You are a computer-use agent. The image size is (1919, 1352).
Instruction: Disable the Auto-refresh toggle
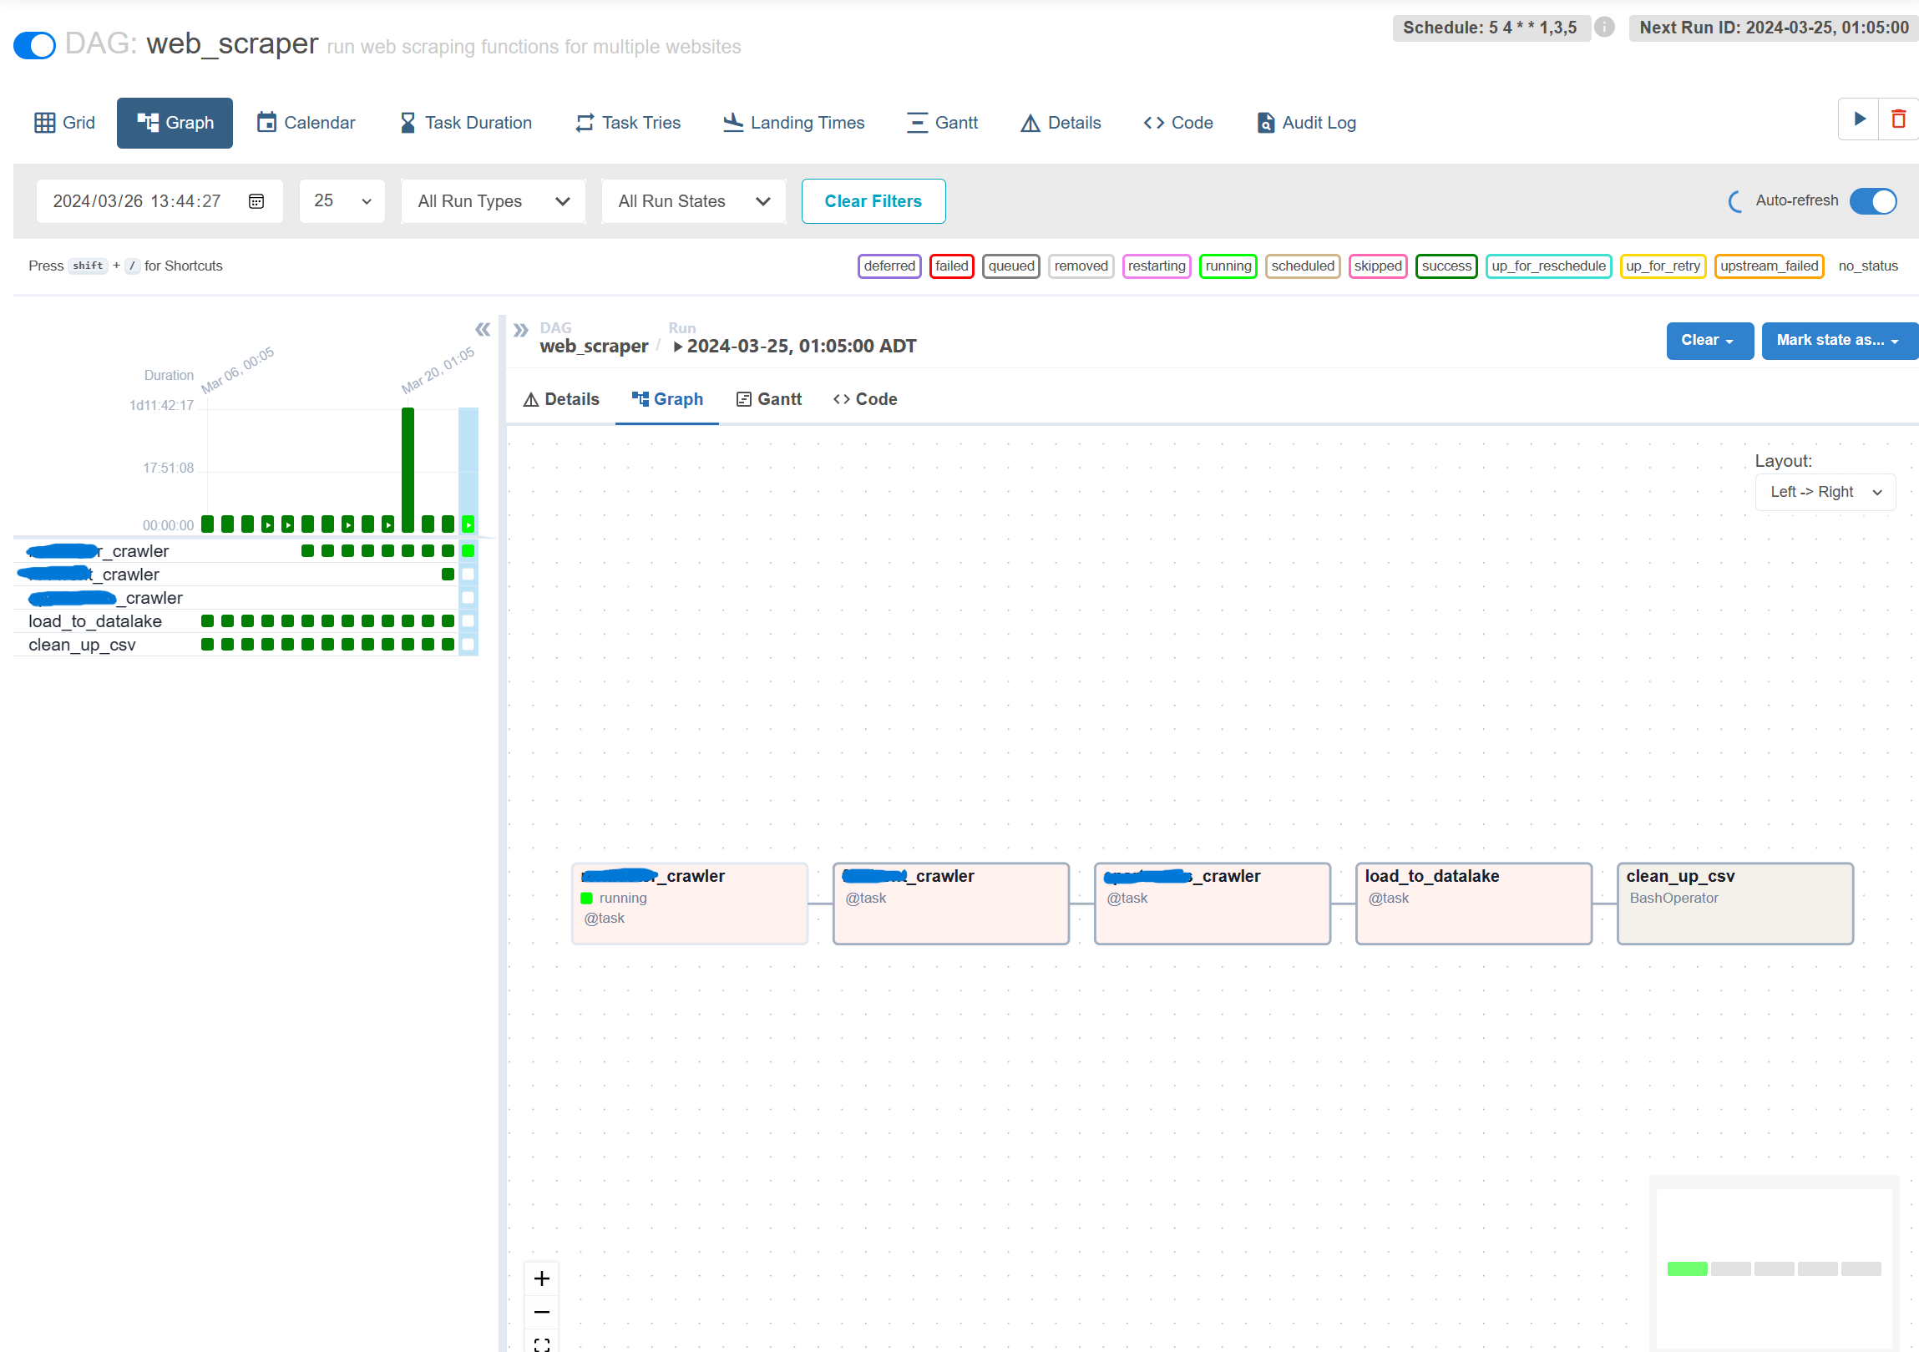[x=1872, y=201]
